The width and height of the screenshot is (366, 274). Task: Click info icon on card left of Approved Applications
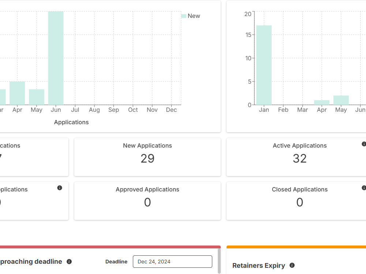[x=60, y=188]
